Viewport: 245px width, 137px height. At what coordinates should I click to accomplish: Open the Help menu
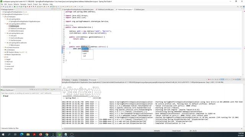point(51,4)
